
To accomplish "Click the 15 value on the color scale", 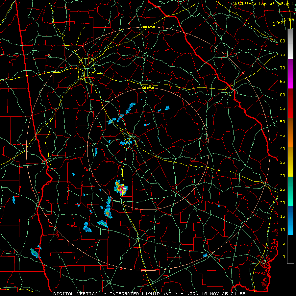I will [283, 216].
